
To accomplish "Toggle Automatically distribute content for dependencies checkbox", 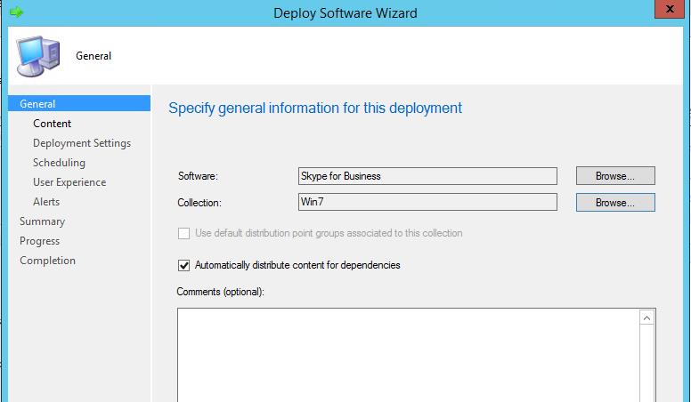I will [184, 265].
